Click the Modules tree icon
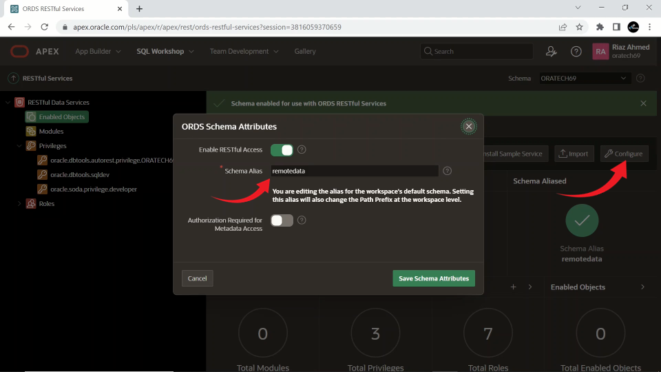 point(31,131)
